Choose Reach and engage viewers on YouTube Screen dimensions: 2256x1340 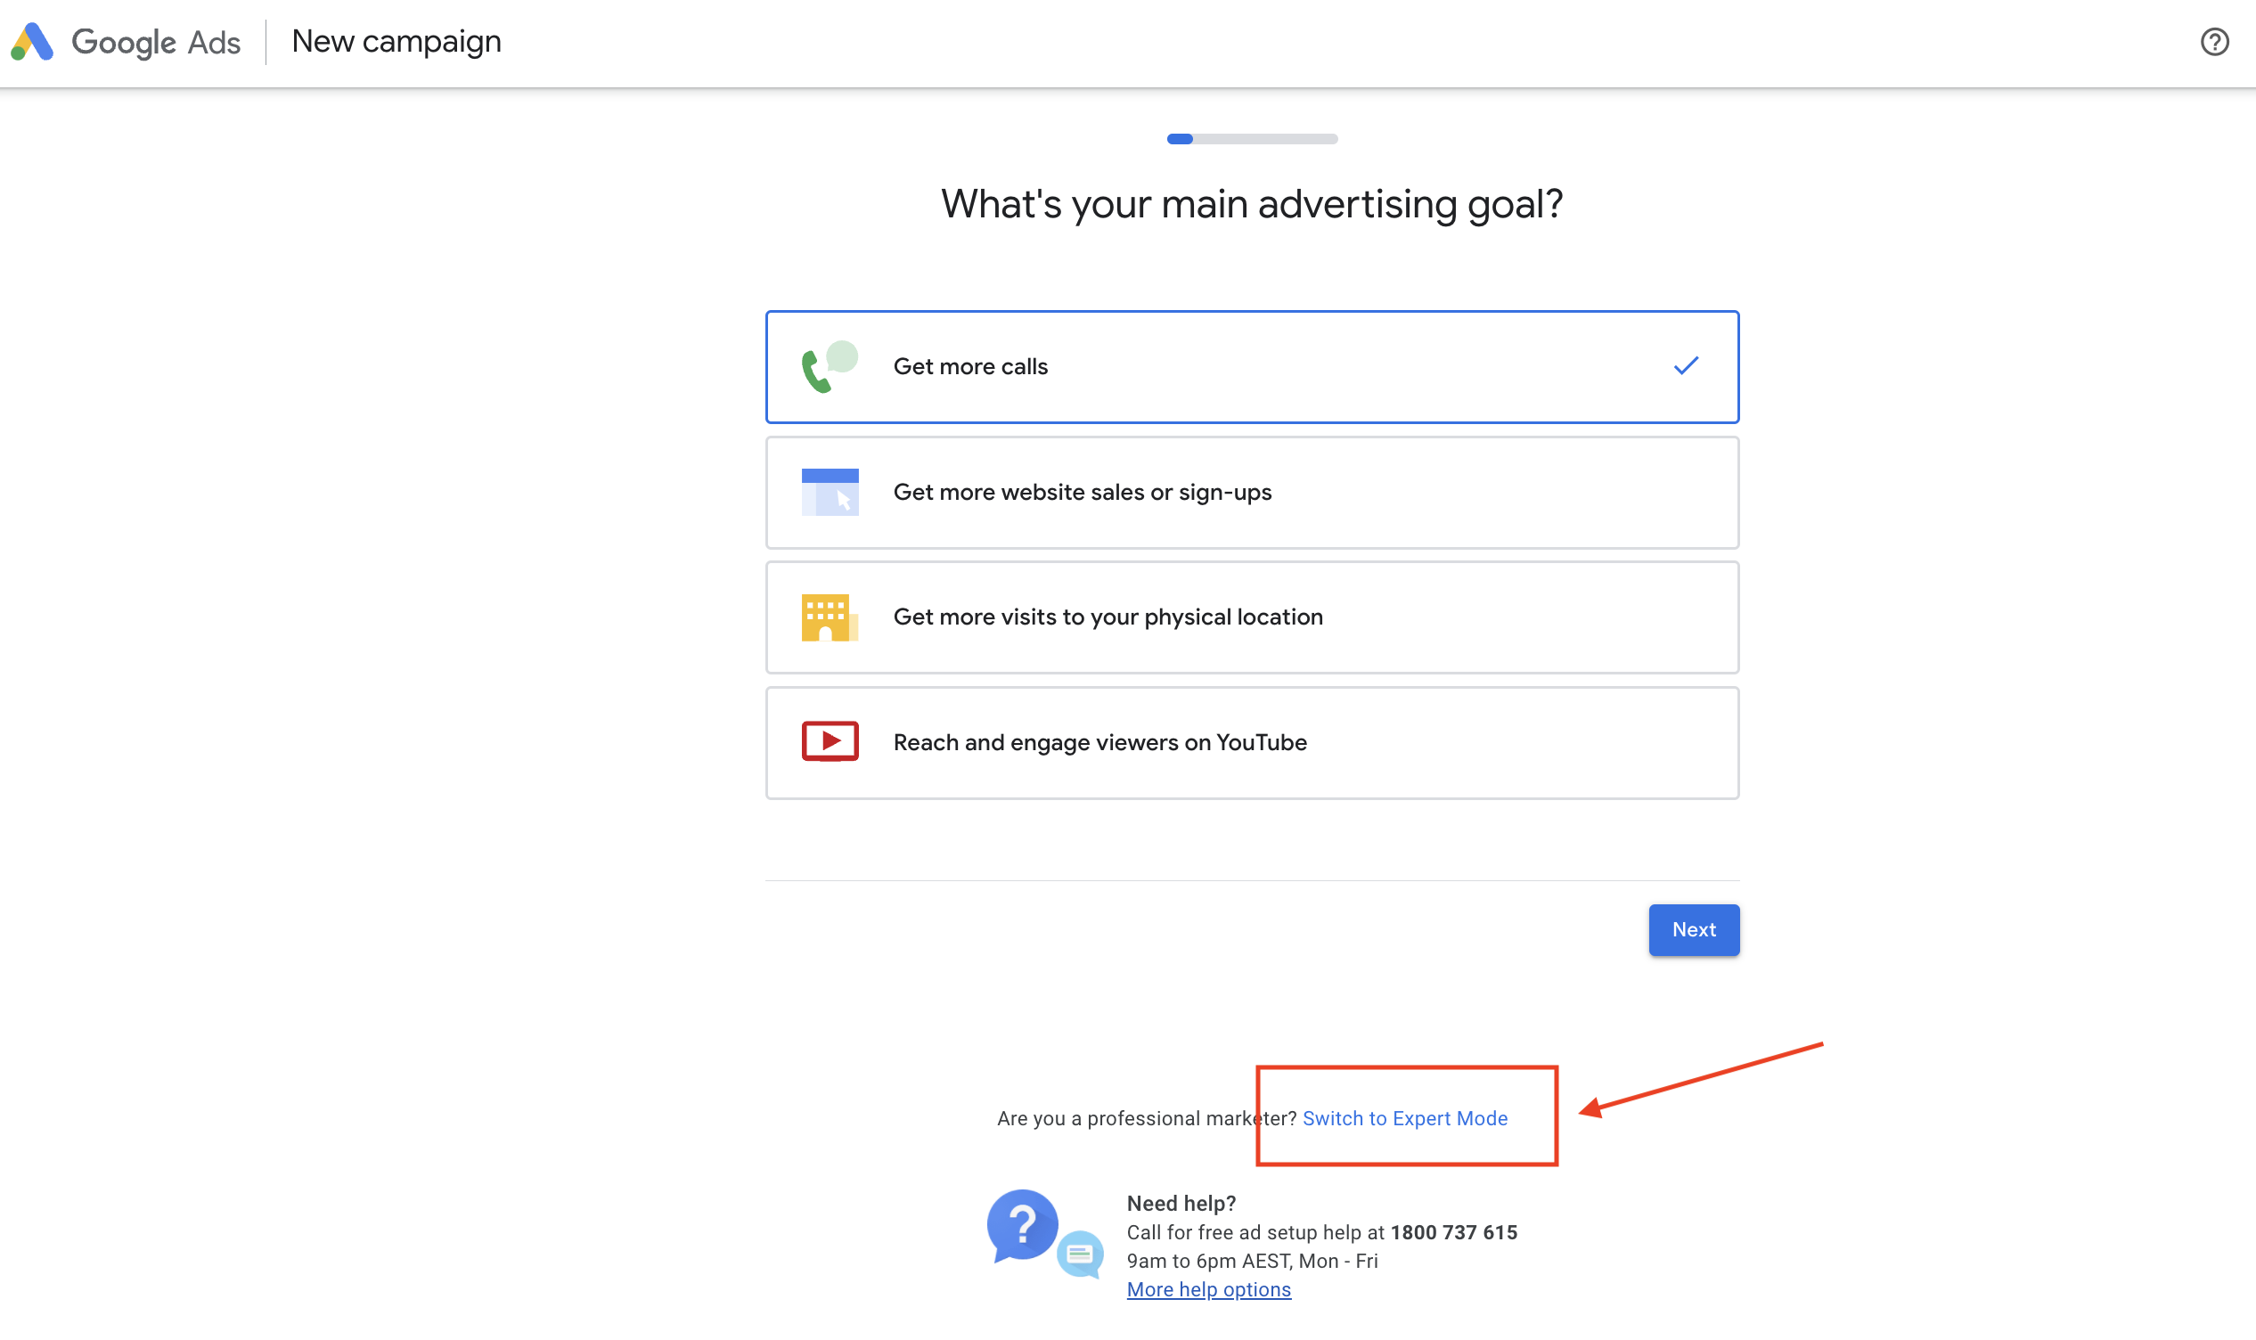coord(1251,742)
